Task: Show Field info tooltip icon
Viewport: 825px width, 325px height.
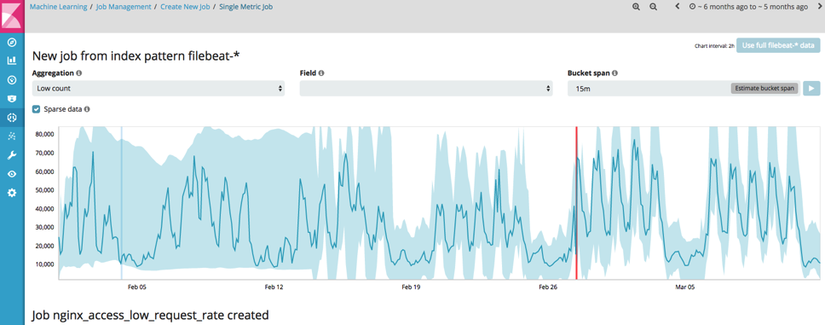Action: click(x=321, y=73)
